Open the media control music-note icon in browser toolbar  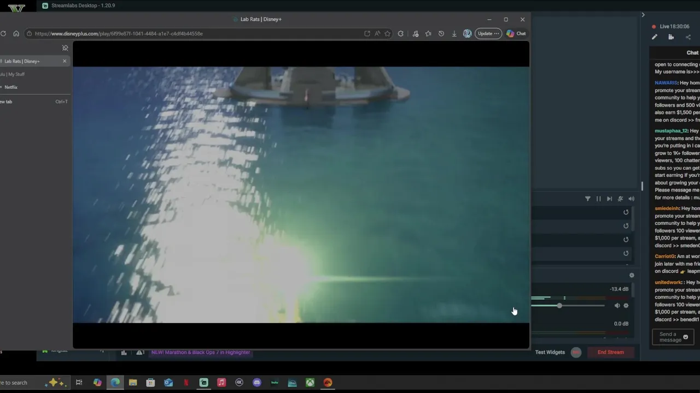(416, 33)
